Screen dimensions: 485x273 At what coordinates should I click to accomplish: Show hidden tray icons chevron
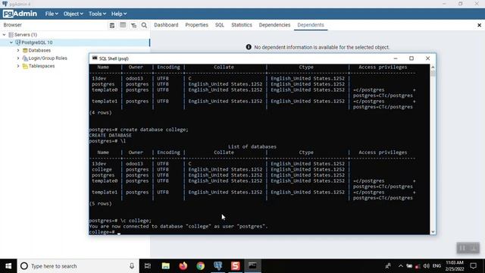[x=401, y=266]
